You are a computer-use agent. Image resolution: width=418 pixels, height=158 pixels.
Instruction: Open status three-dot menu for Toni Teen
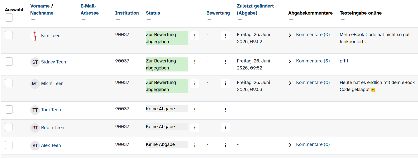pyautogui.click(x=195, y=110)
